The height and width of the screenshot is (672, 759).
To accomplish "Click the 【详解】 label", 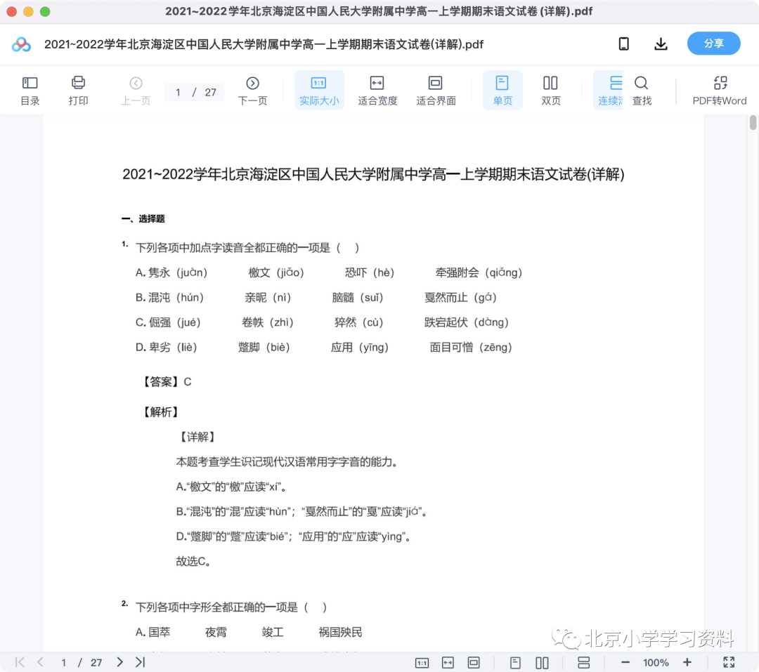I will tap(197, 437).
